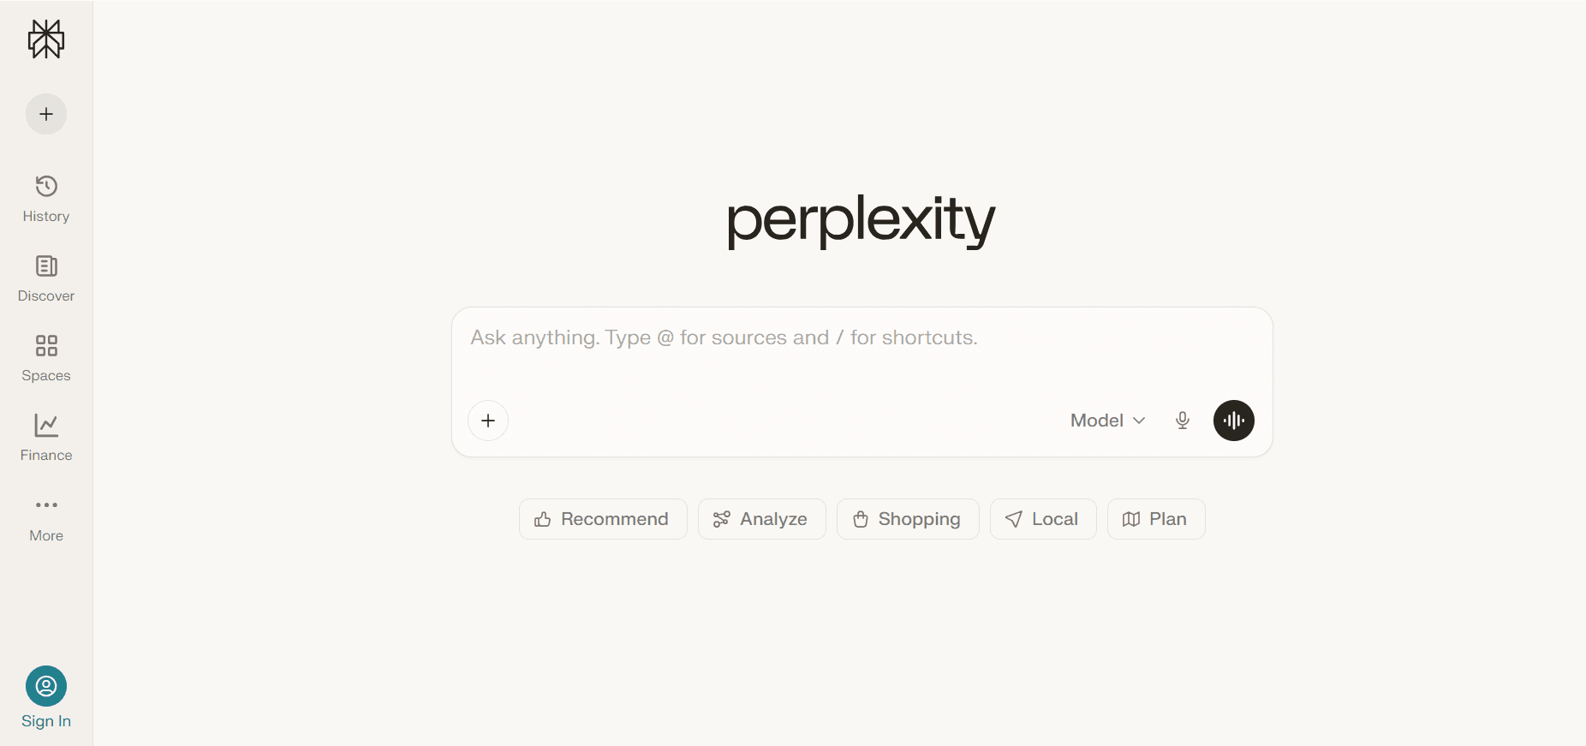
Task: Open the Local suggestion
Action: click(x=1042, y=518)
